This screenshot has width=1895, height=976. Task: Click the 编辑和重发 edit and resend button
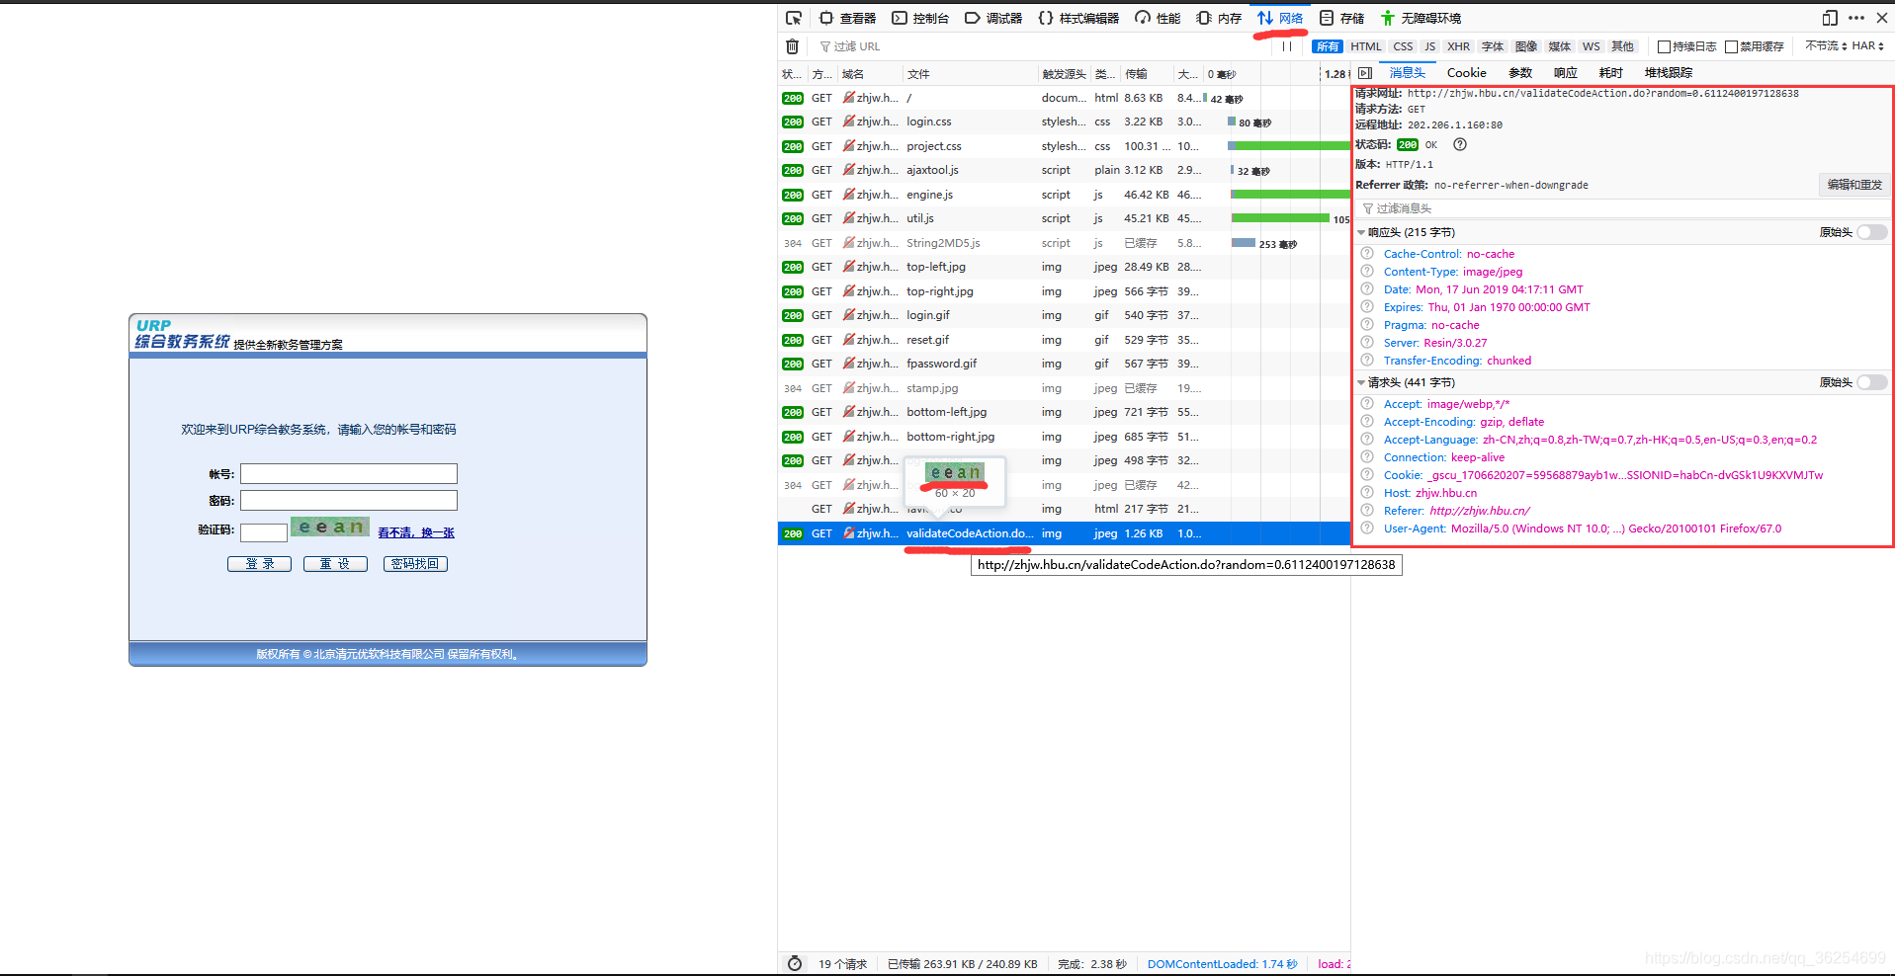click(x=1854, y=185)
